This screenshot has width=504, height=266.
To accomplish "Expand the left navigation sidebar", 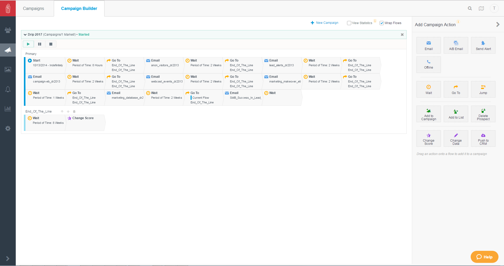I will [x=8, y=259].
